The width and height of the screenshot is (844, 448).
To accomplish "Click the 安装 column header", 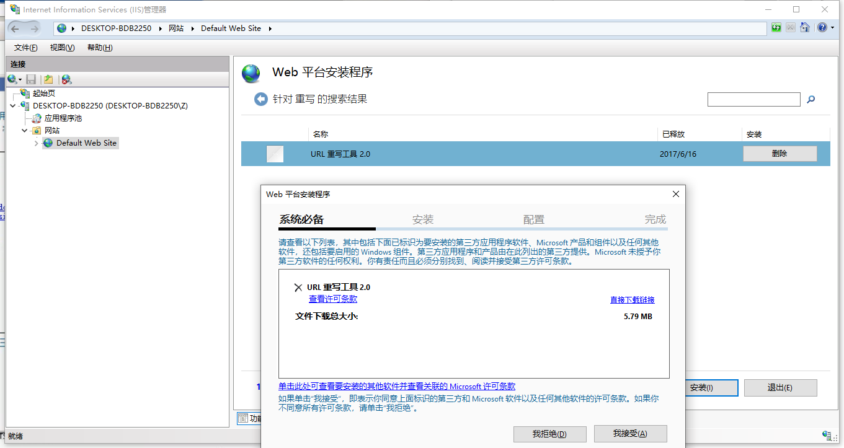I will coord(754,134).
